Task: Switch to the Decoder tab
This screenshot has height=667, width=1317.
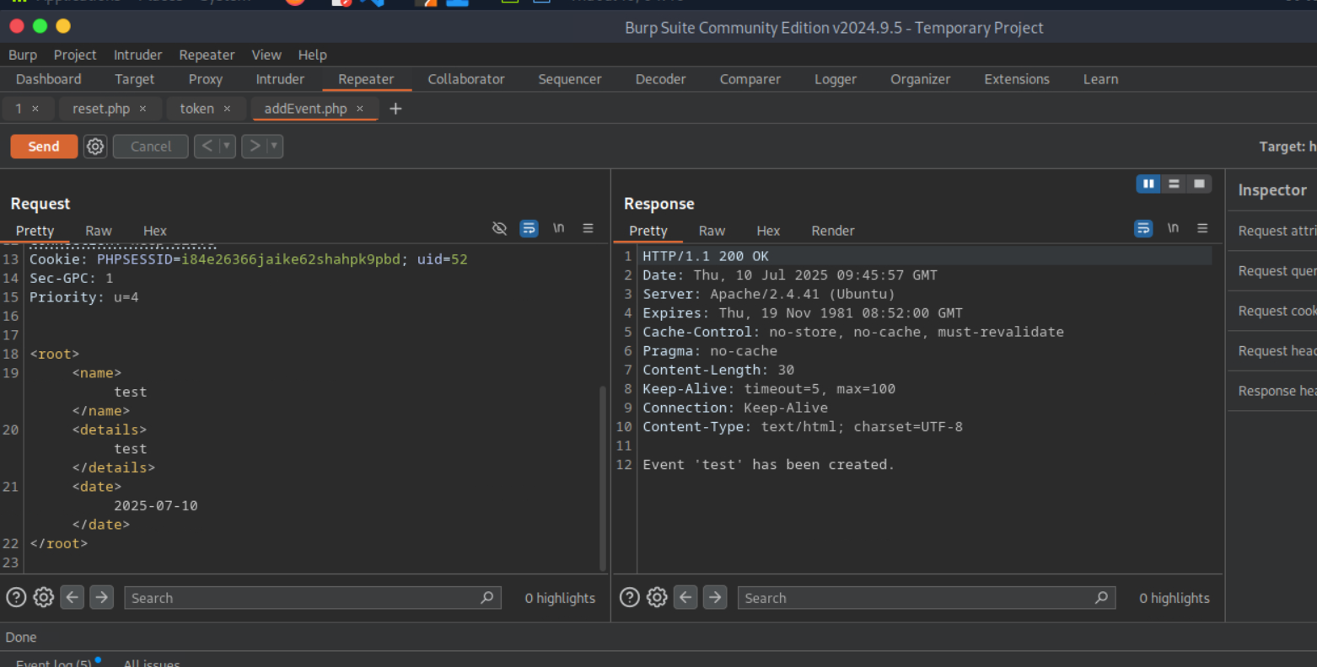Action: [660, 79]
